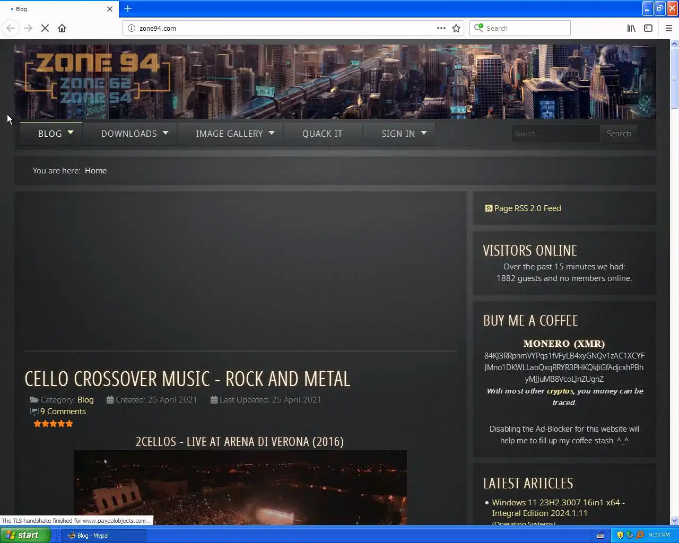Click the BUY ME A COFFEE heading

[x=530, y=320]
